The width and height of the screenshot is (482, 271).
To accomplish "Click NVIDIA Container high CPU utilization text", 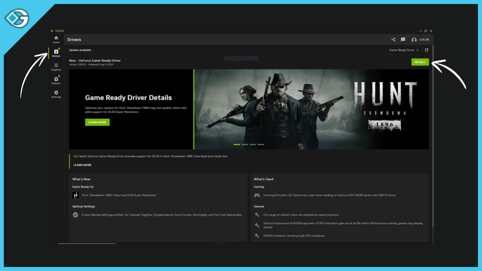I will point(294,236).
